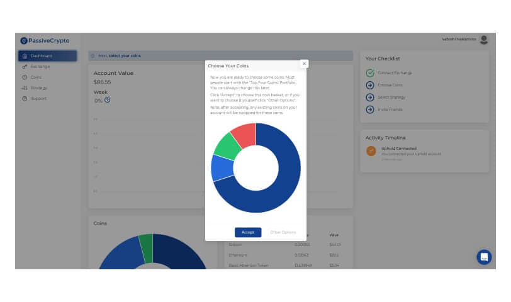The width and height of the screenshot is (511, 302).
Task: Click the Bitcoin row in coins table
Action: pyautogui.click(x=284, y=244)
